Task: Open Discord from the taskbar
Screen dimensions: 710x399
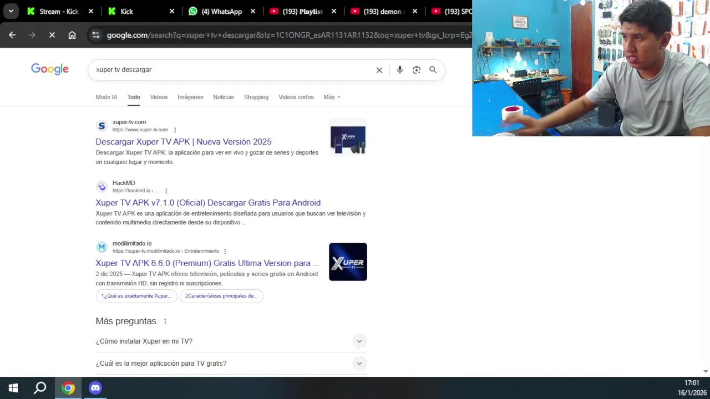Action: coord(95,388)
